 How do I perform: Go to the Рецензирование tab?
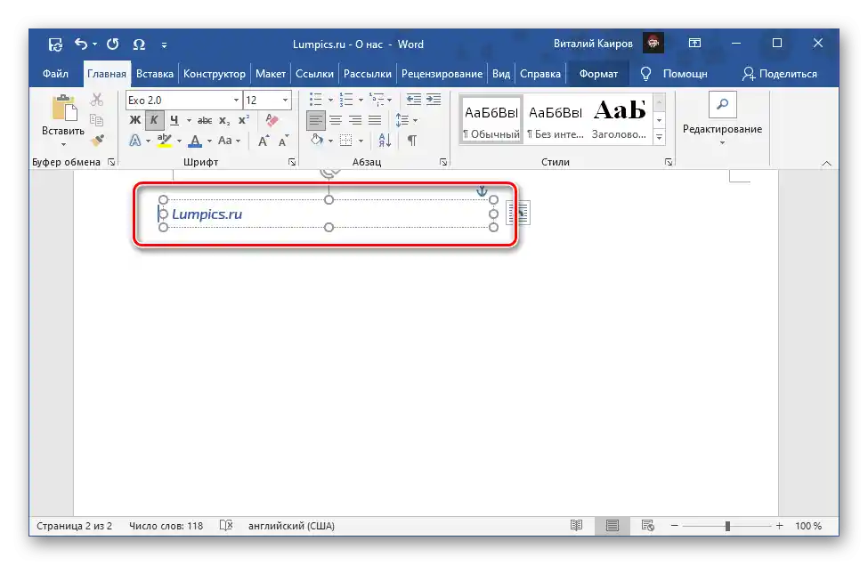(442, 74)
